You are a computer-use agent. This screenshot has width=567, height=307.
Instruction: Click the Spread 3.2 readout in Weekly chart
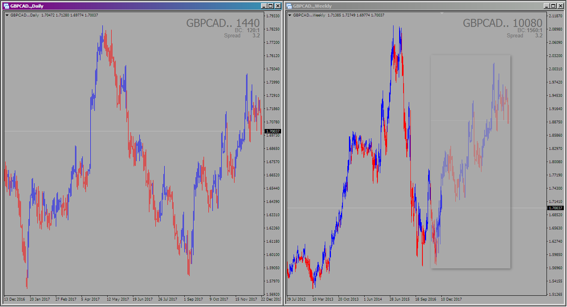tap(524, 35)
